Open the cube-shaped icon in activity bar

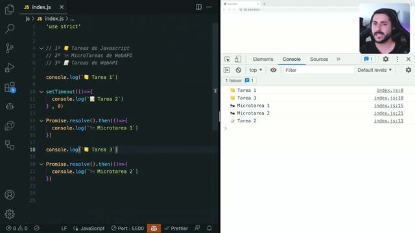click(x=10, y=126)
